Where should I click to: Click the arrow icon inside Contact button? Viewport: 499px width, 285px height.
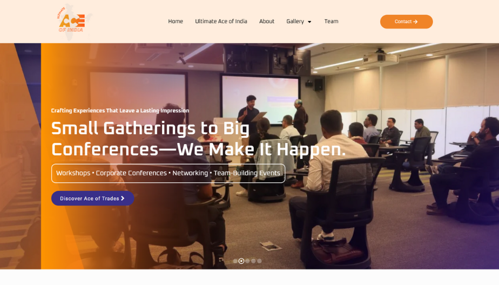pos(415,22)
